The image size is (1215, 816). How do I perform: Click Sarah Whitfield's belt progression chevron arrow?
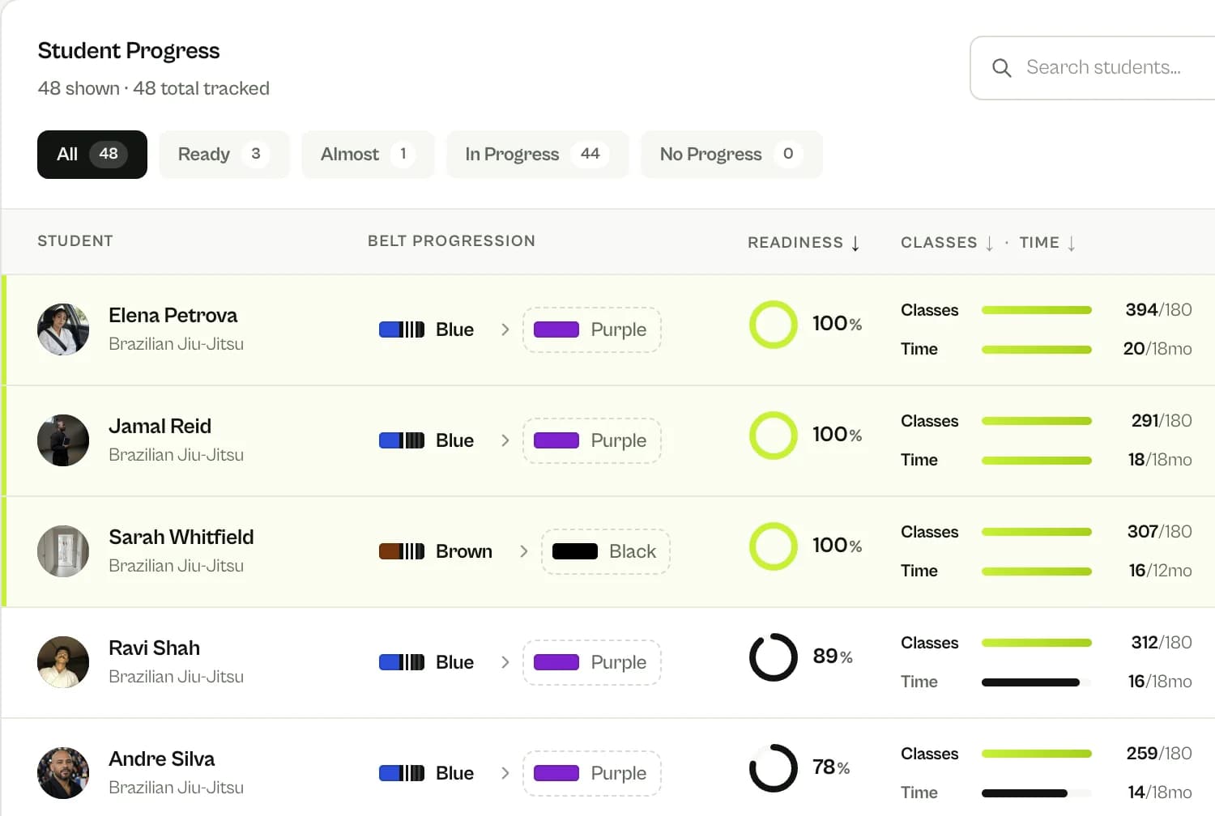point(524,551)
